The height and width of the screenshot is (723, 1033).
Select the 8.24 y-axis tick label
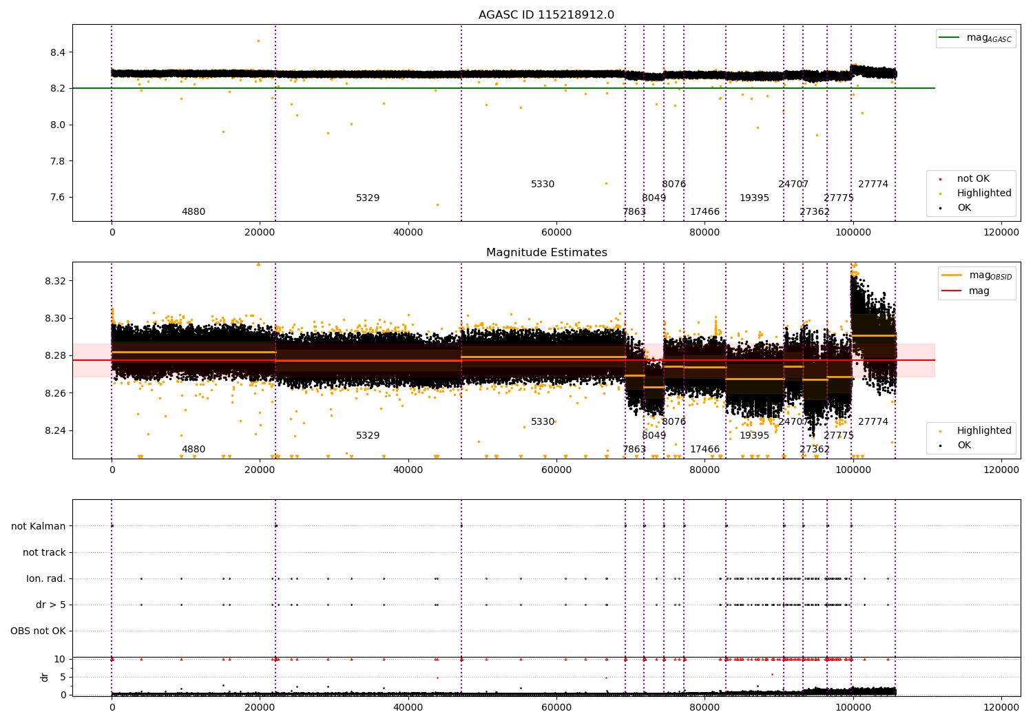(55, 431)
